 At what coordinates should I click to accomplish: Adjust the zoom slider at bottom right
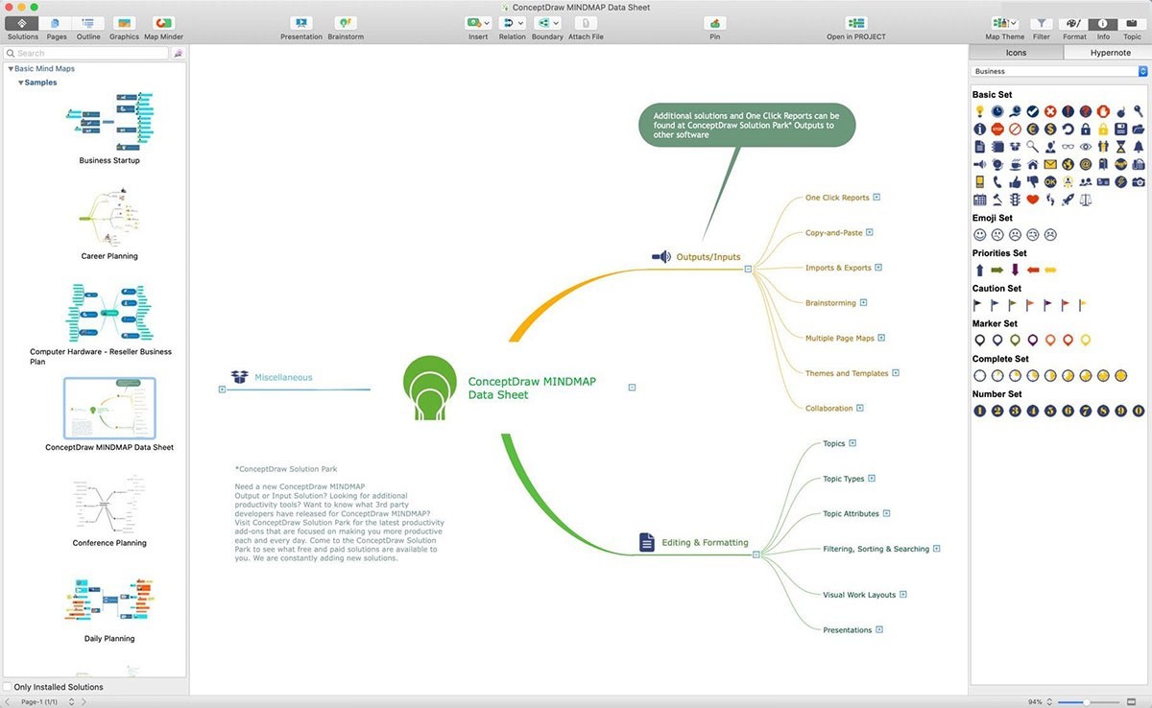coord(1085,701)
